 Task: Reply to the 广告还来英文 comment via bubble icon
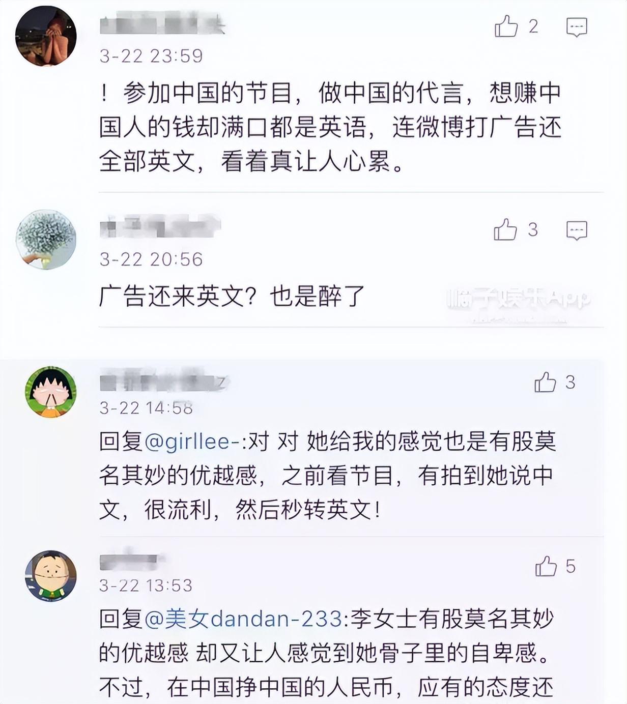coord(577,230)
